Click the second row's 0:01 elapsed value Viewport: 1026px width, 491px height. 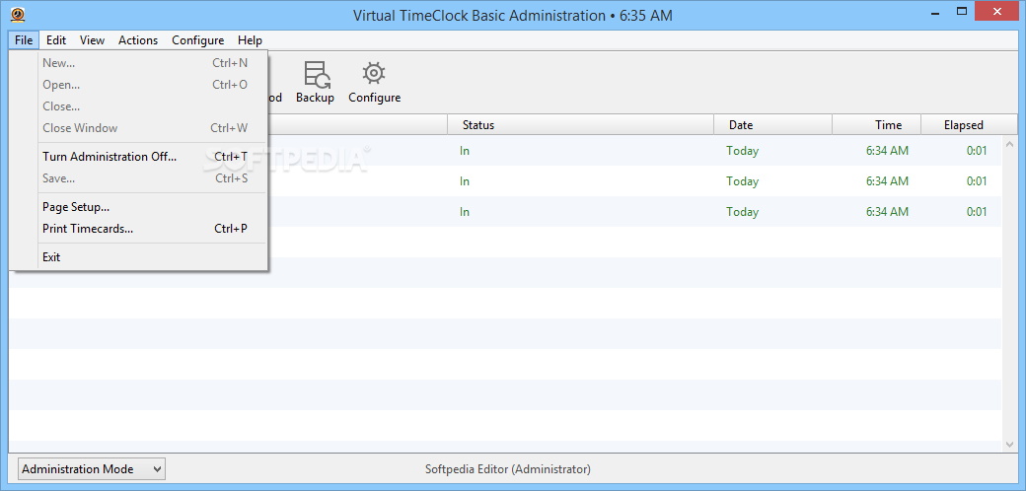[977, 181]
